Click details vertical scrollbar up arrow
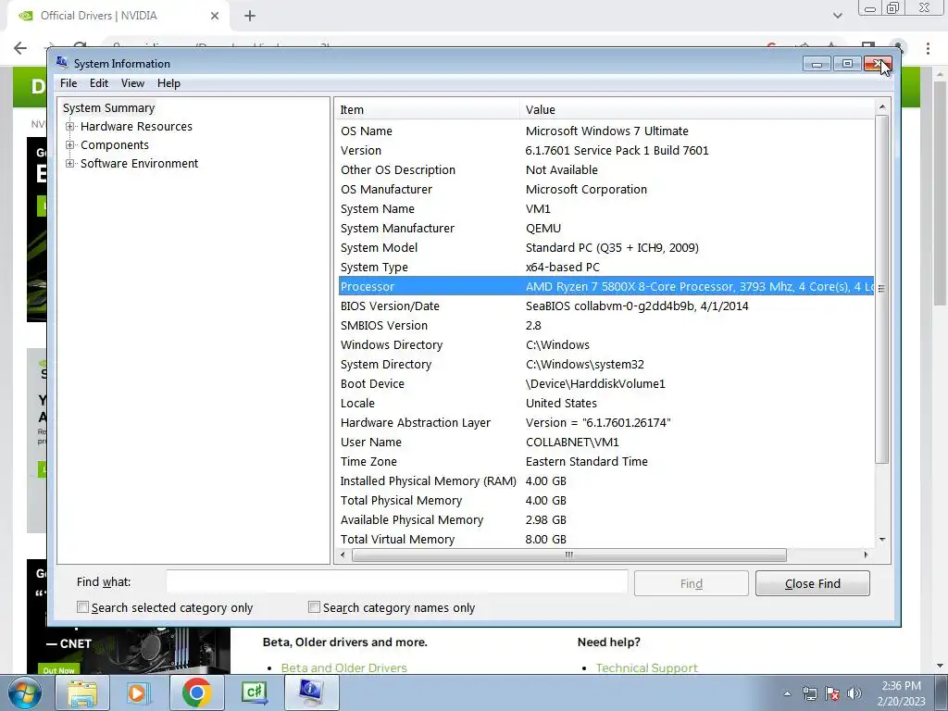The image size is (948, 711). (882, 106)
